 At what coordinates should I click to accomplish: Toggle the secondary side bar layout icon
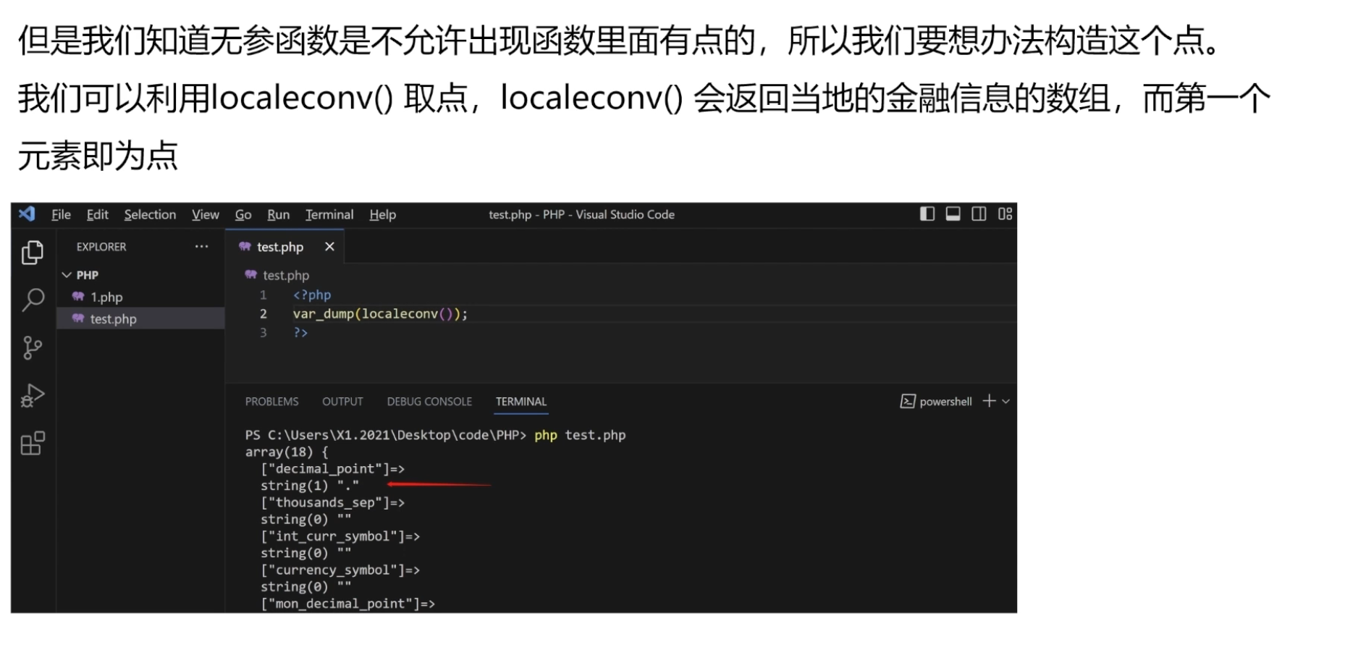[979, 214]
